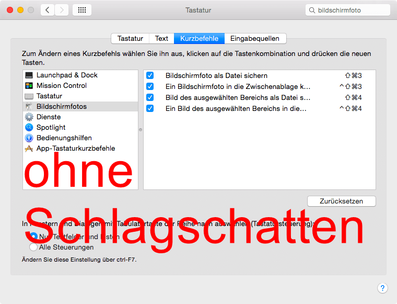The height and width of the screenshot is (304, 397).
Task: Disable 'Ein Bildschirmfoto in die Zwischenablage' checkbox
Action: pyautogui.click(x=150, y=86)
